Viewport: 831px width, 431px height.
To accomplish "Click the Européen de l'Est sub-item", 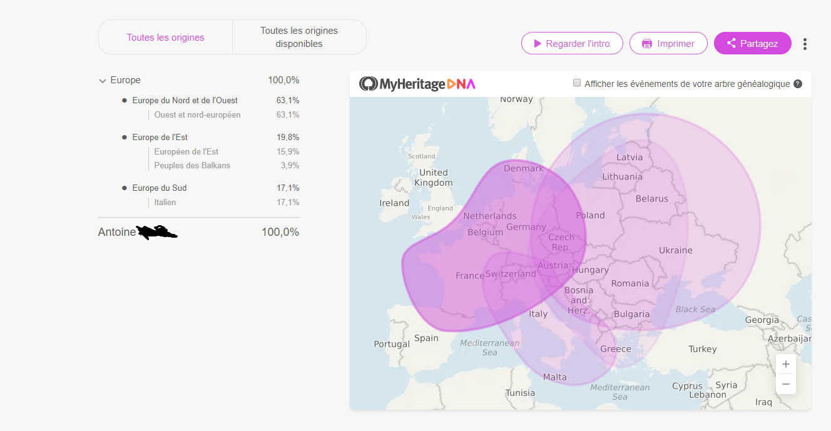I will (x=186, y=151).
